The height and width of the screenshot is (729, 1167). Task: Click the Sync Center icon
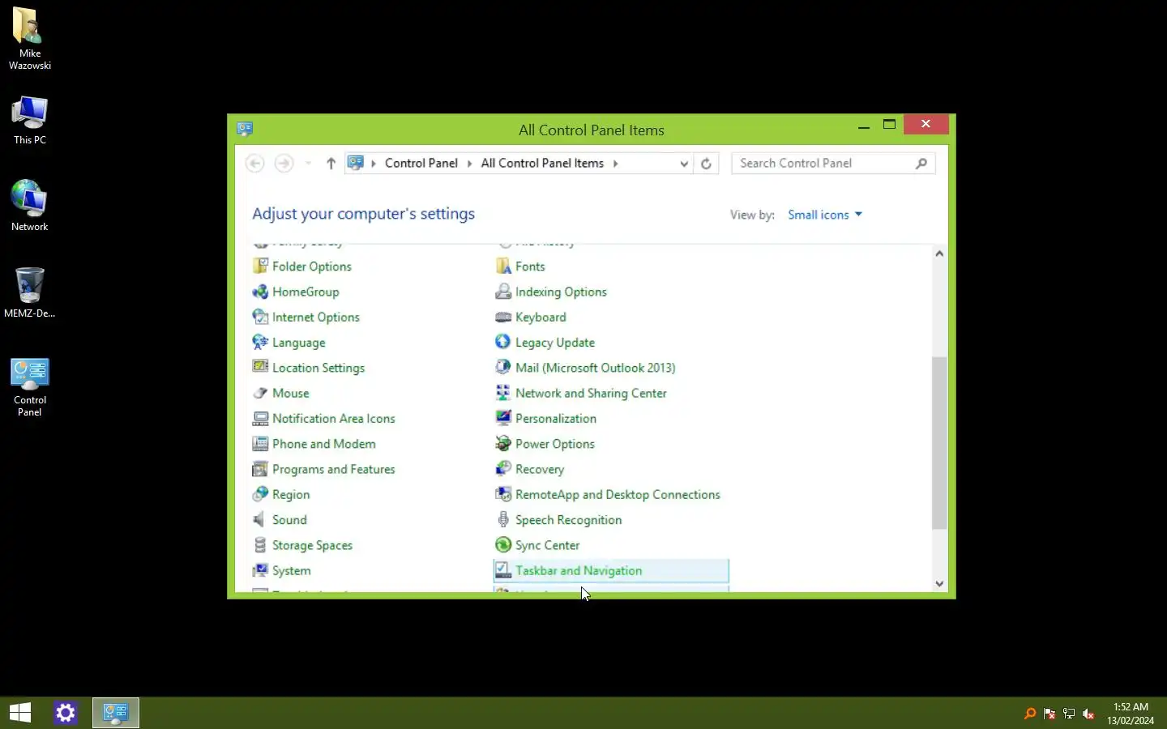[503, 545]
